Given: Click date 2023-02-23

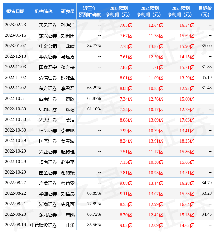Looking at the screenshot, I should (x=15, y=25).
